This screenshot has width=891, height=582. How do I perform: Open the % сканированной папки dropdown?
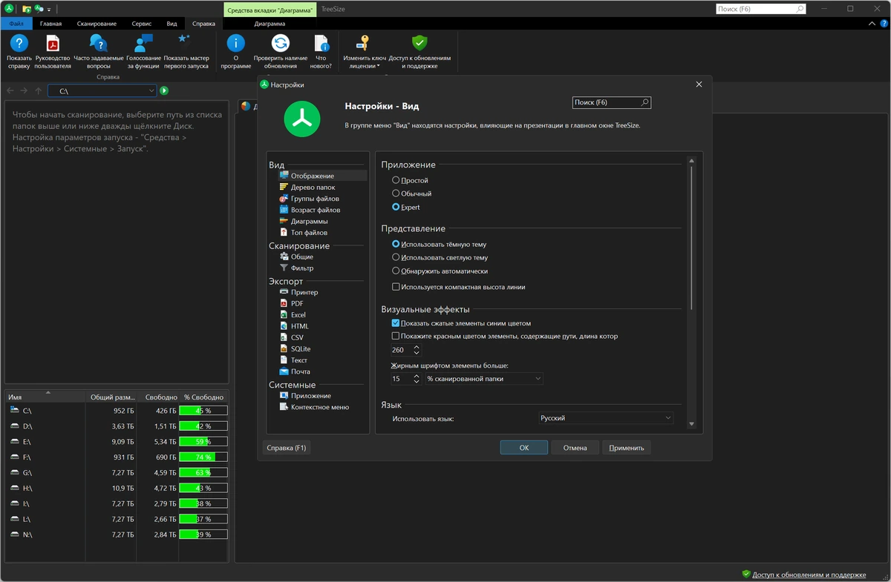pyautogui.click(x=484, y=379)
